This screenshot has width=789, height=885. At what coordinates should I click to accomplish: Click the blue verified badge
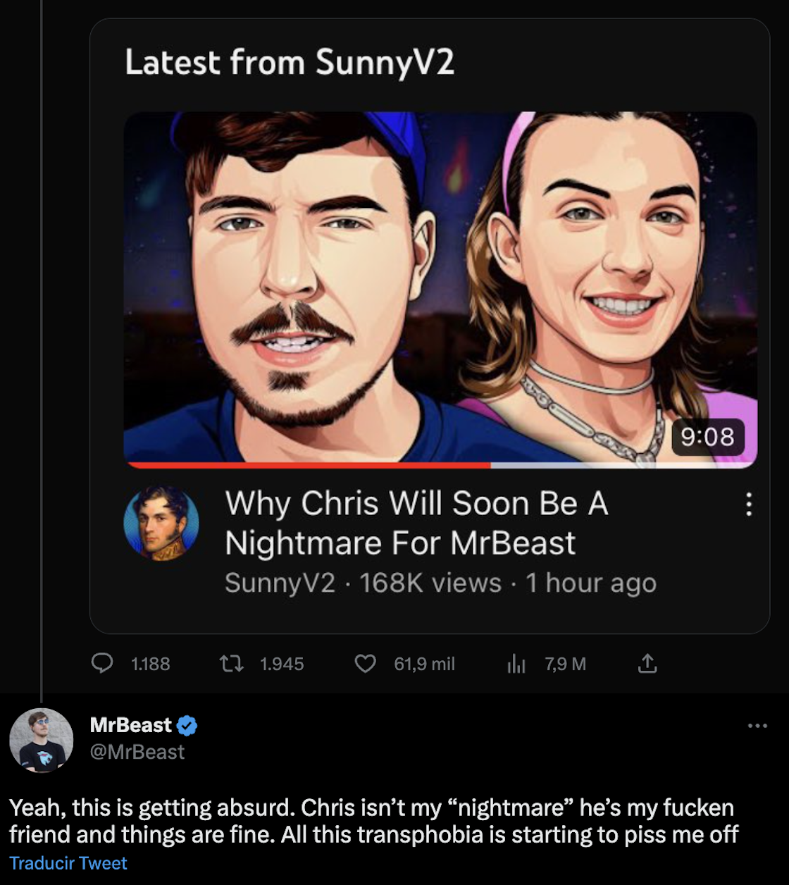(187, 725)
